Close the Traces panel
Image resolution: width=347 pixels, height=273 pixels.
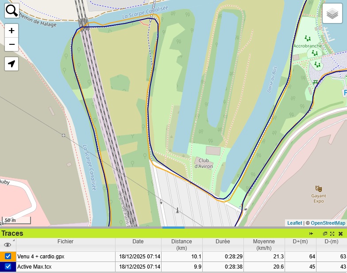(340, 234)
